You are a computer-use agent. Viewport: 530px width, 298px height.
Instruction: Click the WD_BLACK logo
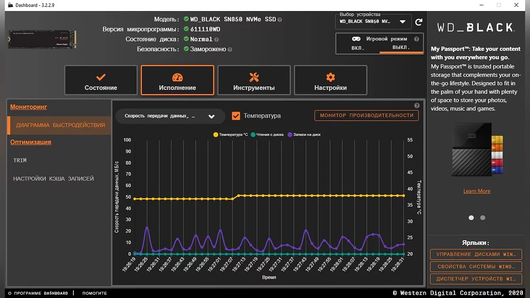[x=475, y=27]
